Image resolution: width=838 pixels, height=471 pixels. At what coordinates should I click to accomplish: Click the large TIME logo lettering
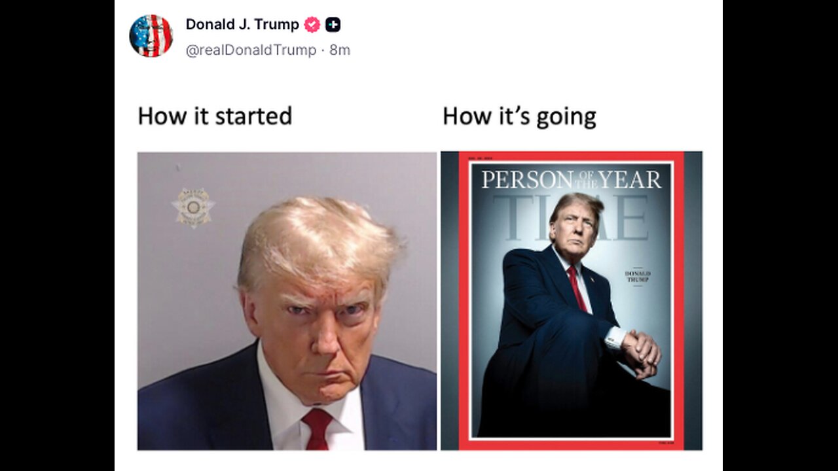[572, 217]
